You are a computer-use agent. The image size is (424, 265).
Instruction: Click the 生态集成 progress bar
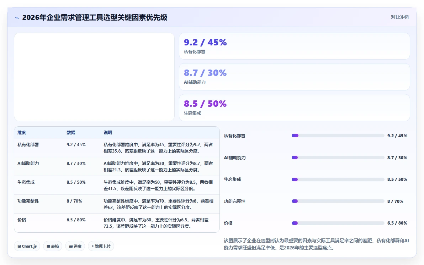tap(338, 180)
